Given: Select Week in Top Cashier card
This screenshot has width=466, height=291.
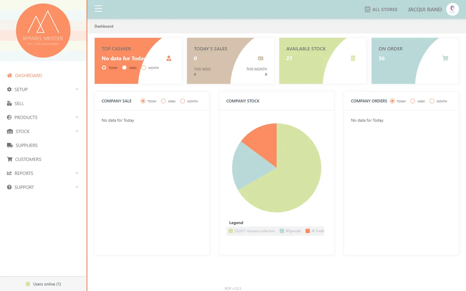Looking at the screenshot, I should 124,68.
